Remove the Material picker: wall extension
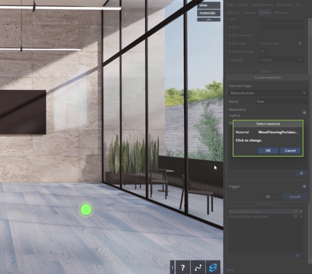Screen dimensions: 312x274 300,211
